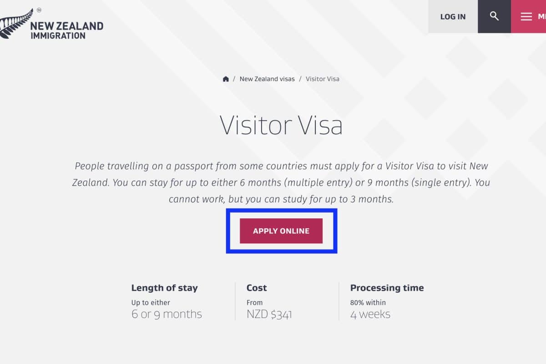Select the NZD $341 cost value
This screenshot has width=546, height=364.
269,314
